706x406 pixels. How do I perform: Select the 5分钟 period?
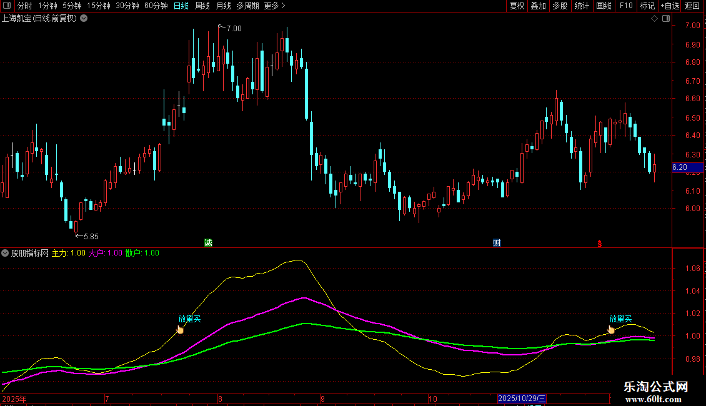[x=72, y=6]
